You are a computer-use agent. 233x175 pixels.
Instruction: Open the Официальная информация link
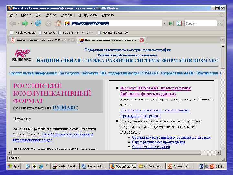click(x=33, y=73)
